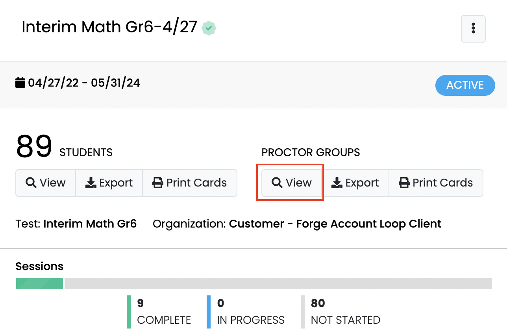Print cards for proctor groups
507x336 pixels.
tap(436, 183)
